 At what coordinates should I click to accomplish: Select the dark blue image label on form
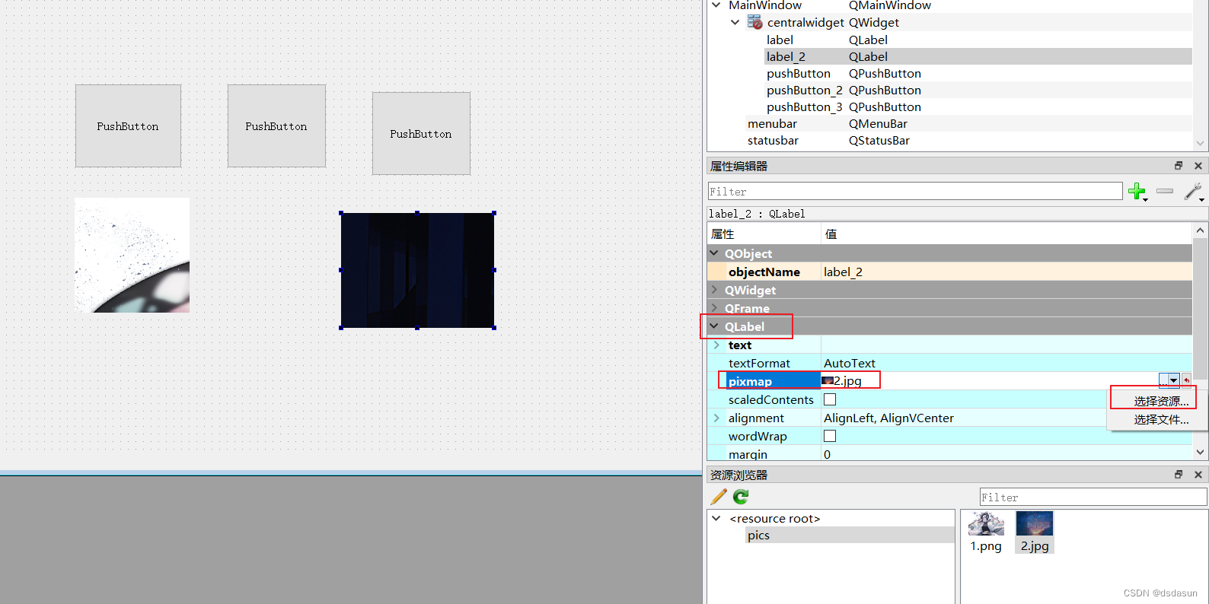click(x=417, y=271)
